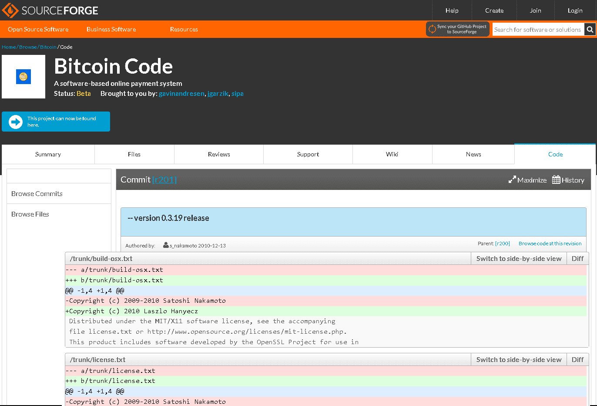Click the History text label
The width and height of the screenshot is (597, 406).
click(x=573, y=180)
